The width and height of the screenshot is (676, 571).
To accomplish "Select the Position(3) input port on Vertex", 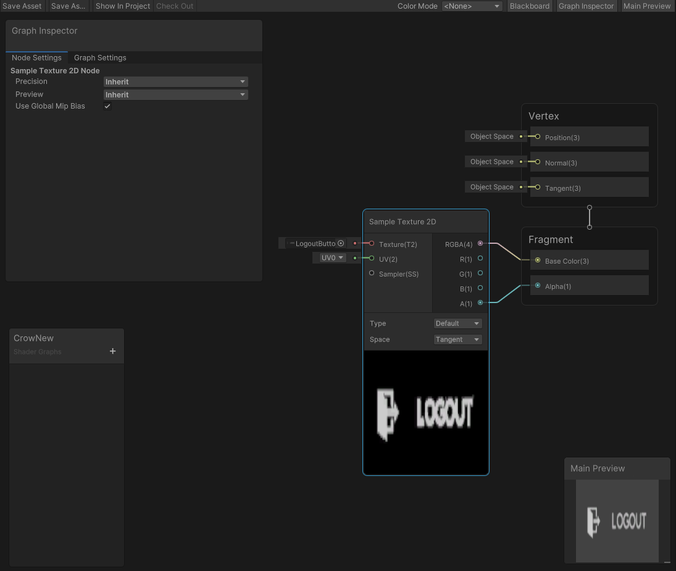I will (535, 136).
